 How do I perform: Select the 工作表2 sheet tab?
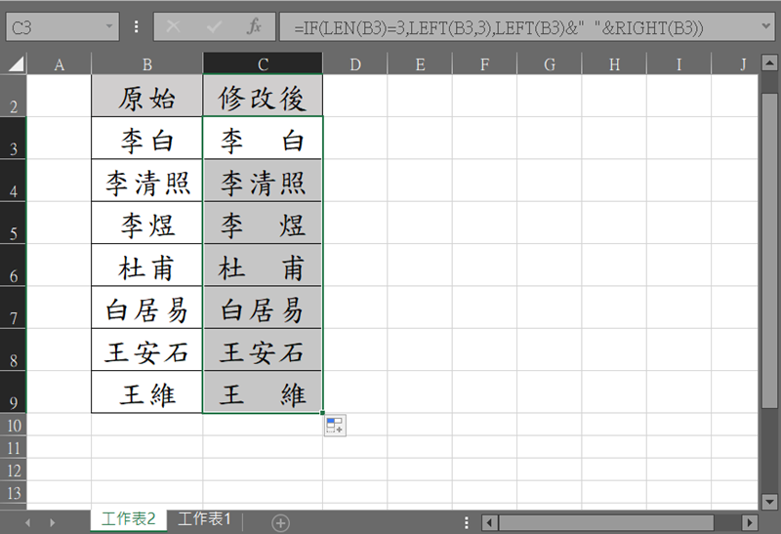(x=129, y=519)
